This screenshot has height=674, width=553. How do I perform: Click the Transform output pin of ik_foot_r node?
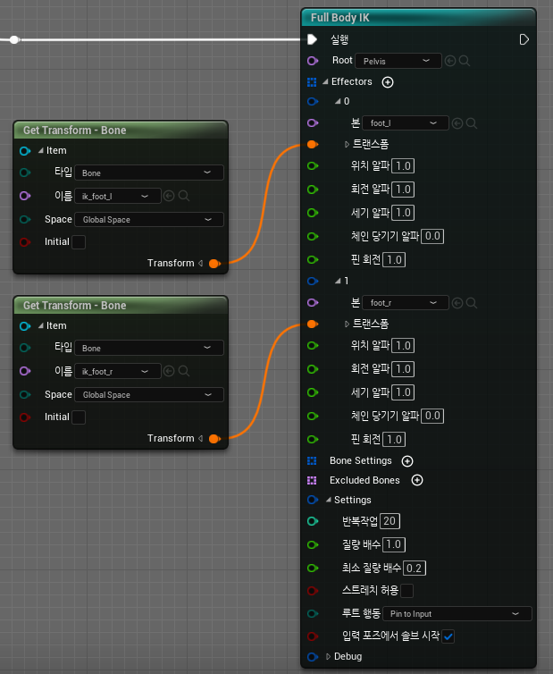tap(214, 439)
